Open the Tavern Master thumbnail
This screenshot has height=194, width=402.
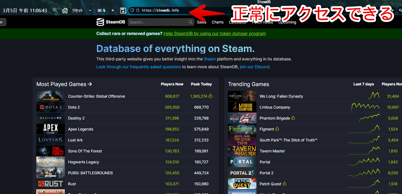[242, 151]
